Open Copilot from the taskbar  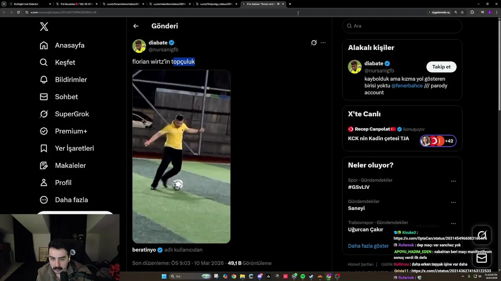tap(225, 276)
